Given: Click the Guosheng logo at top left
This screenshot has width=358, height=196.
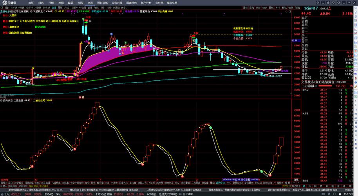Looking at the screenshot, I should (9, 3).
